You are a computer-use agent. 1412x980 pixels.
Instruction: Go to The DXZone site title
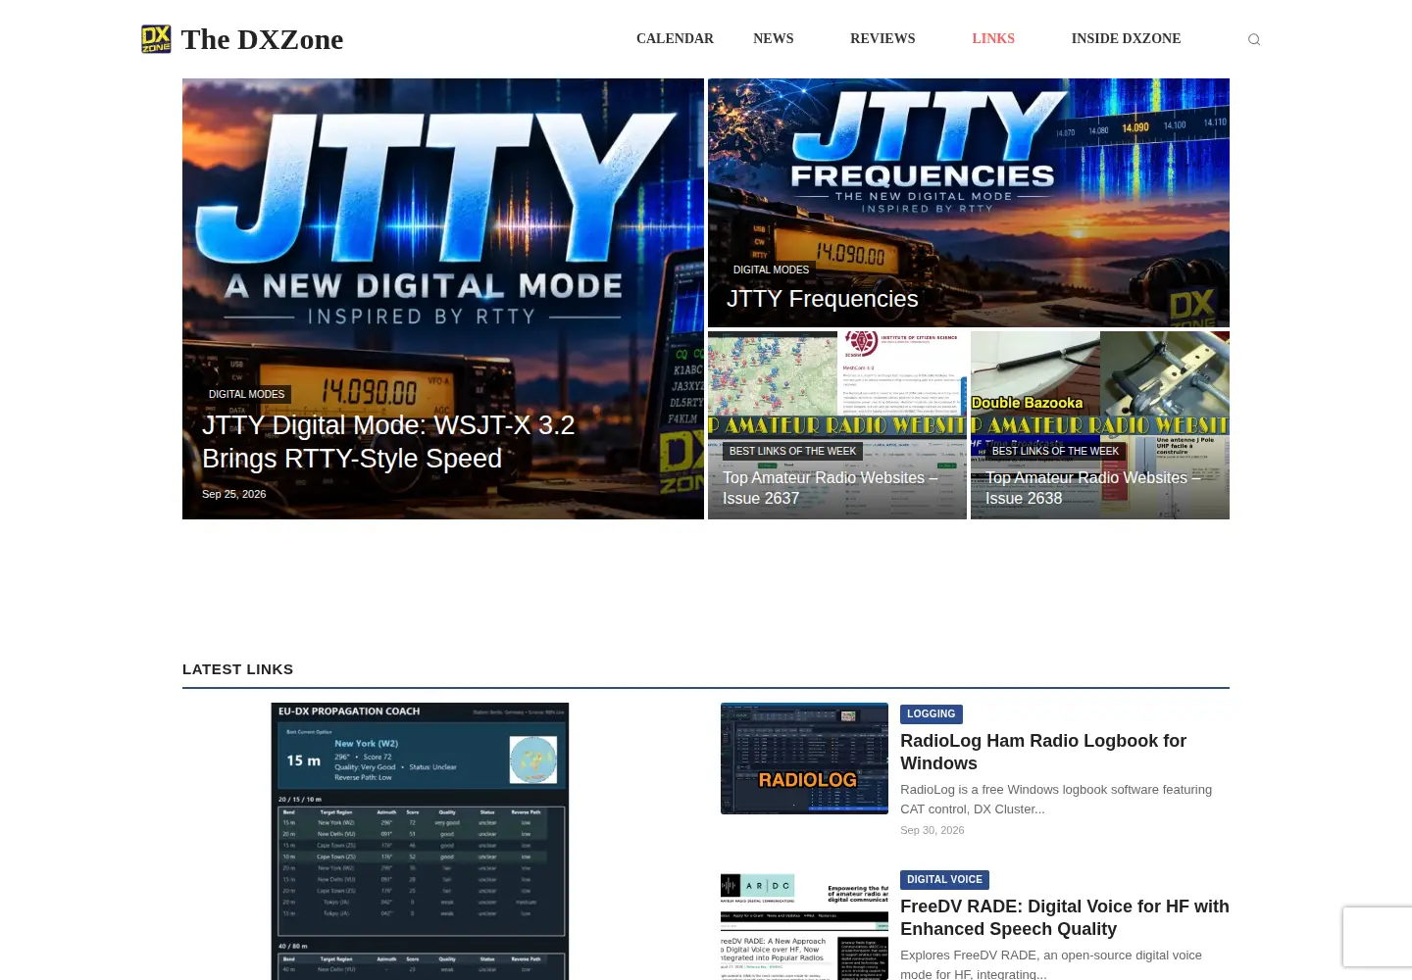click(262, 39)
